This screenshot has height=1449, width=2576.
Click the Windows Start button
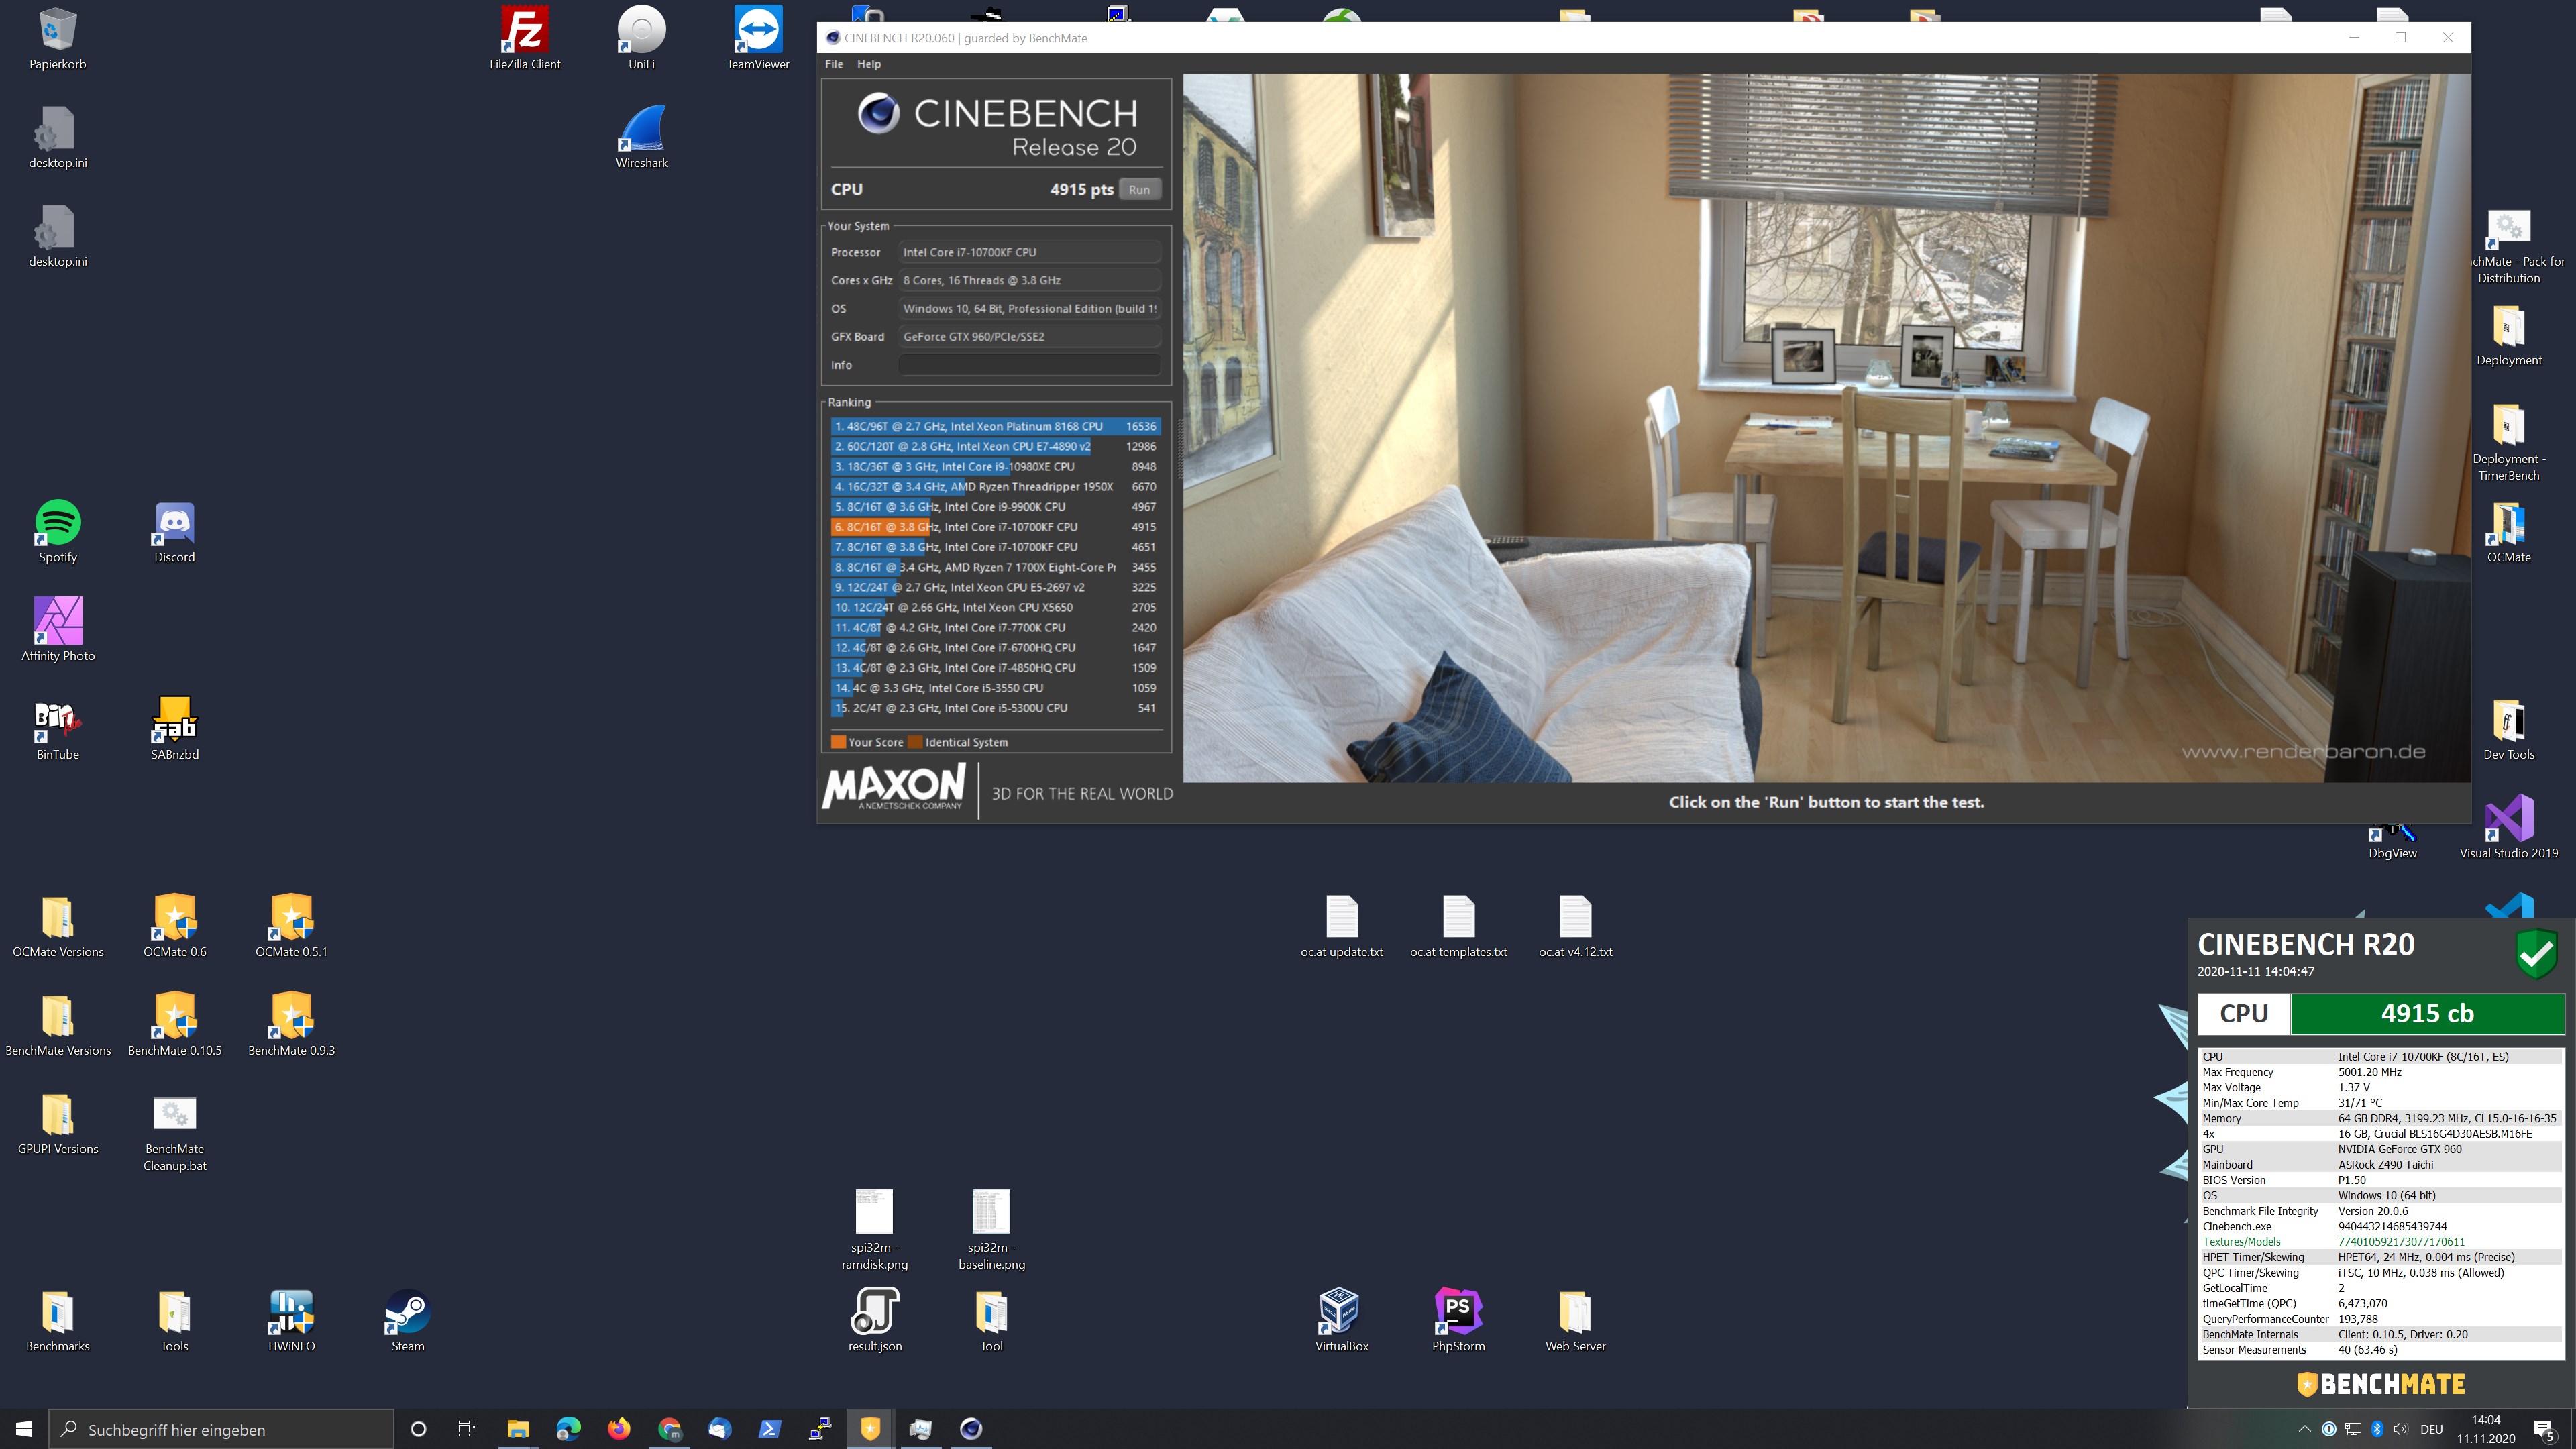pos(24,1429)
